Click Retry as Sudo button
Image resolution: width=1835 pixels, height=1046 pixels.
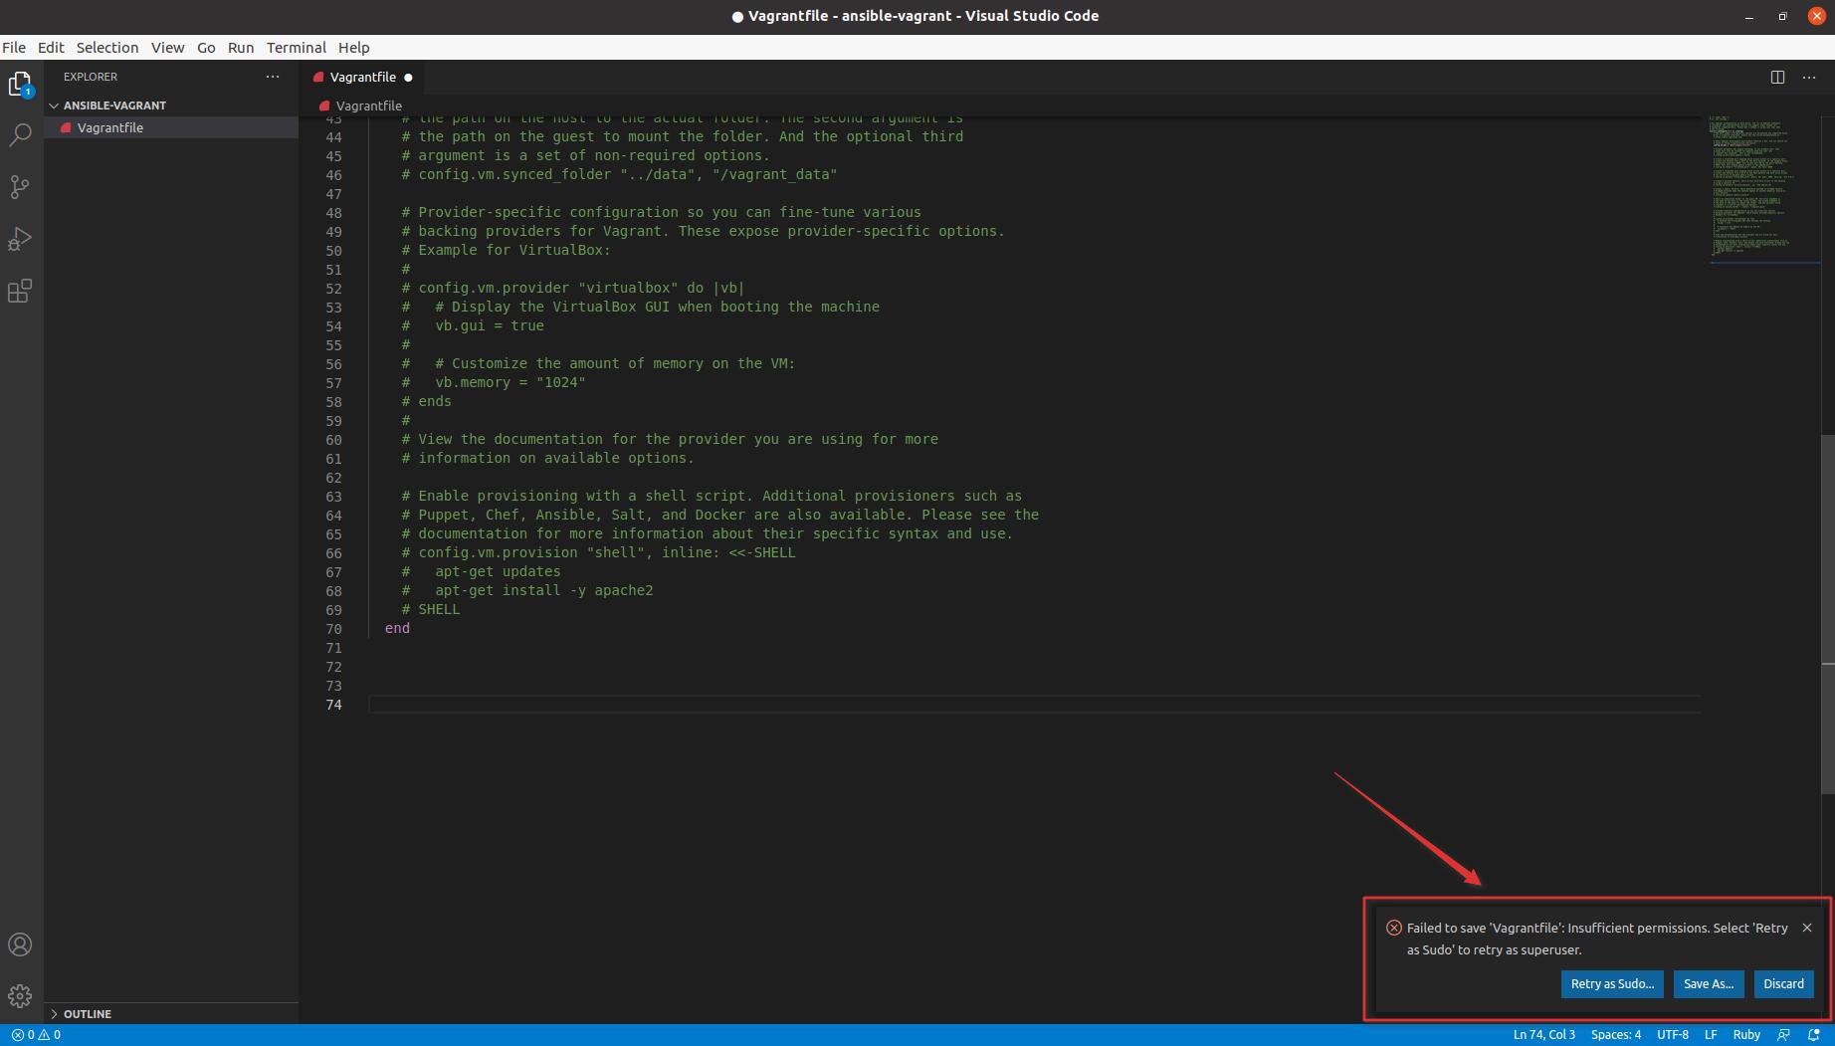[1612, 983]
